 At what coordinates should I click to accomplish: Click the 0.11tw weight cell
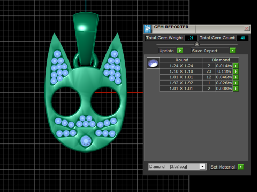224,71
